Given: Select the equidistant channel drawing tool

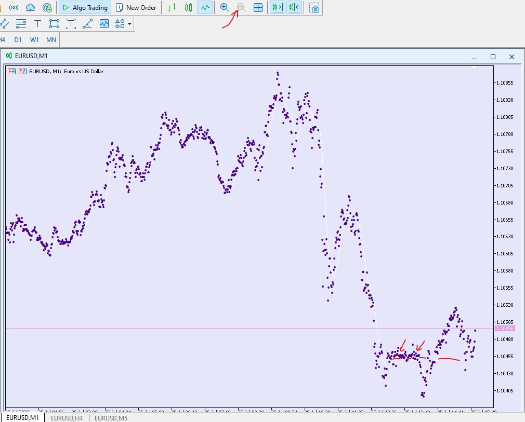Looking at the screenshot, I should click(x=21, y=23).
